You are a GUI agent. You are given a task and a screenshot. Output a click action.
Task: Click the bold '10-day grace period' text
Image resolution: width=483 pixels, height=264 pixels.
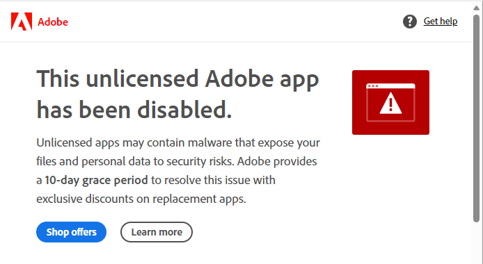click(97, 180)
